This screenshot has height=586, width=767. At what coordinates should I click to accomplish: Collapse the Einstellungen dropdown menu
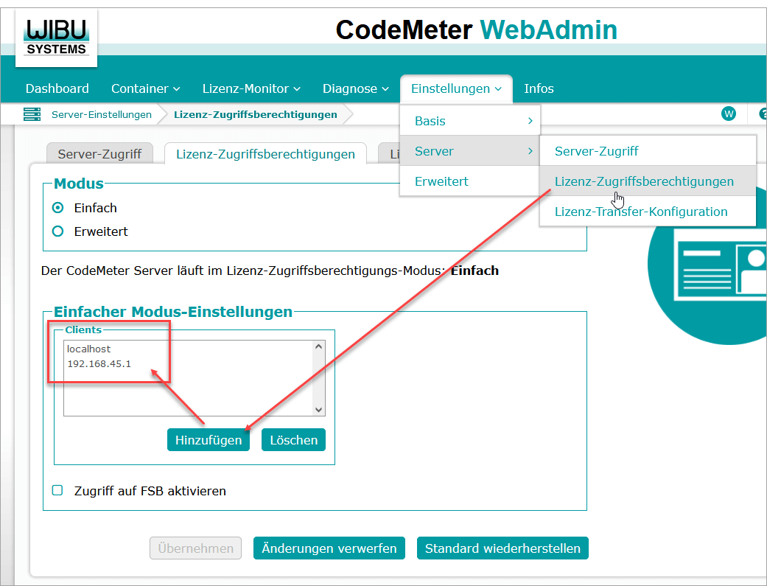tap(456, 88)
